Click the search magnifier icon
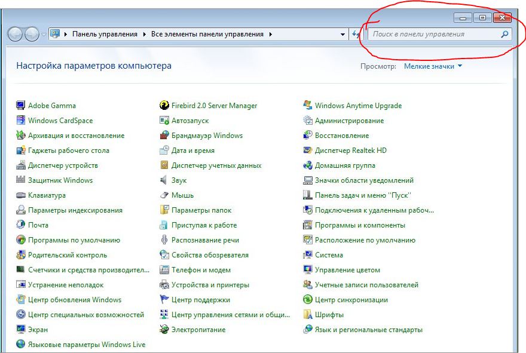The width and height of the screenshot is (526, 353). point(504,34)
